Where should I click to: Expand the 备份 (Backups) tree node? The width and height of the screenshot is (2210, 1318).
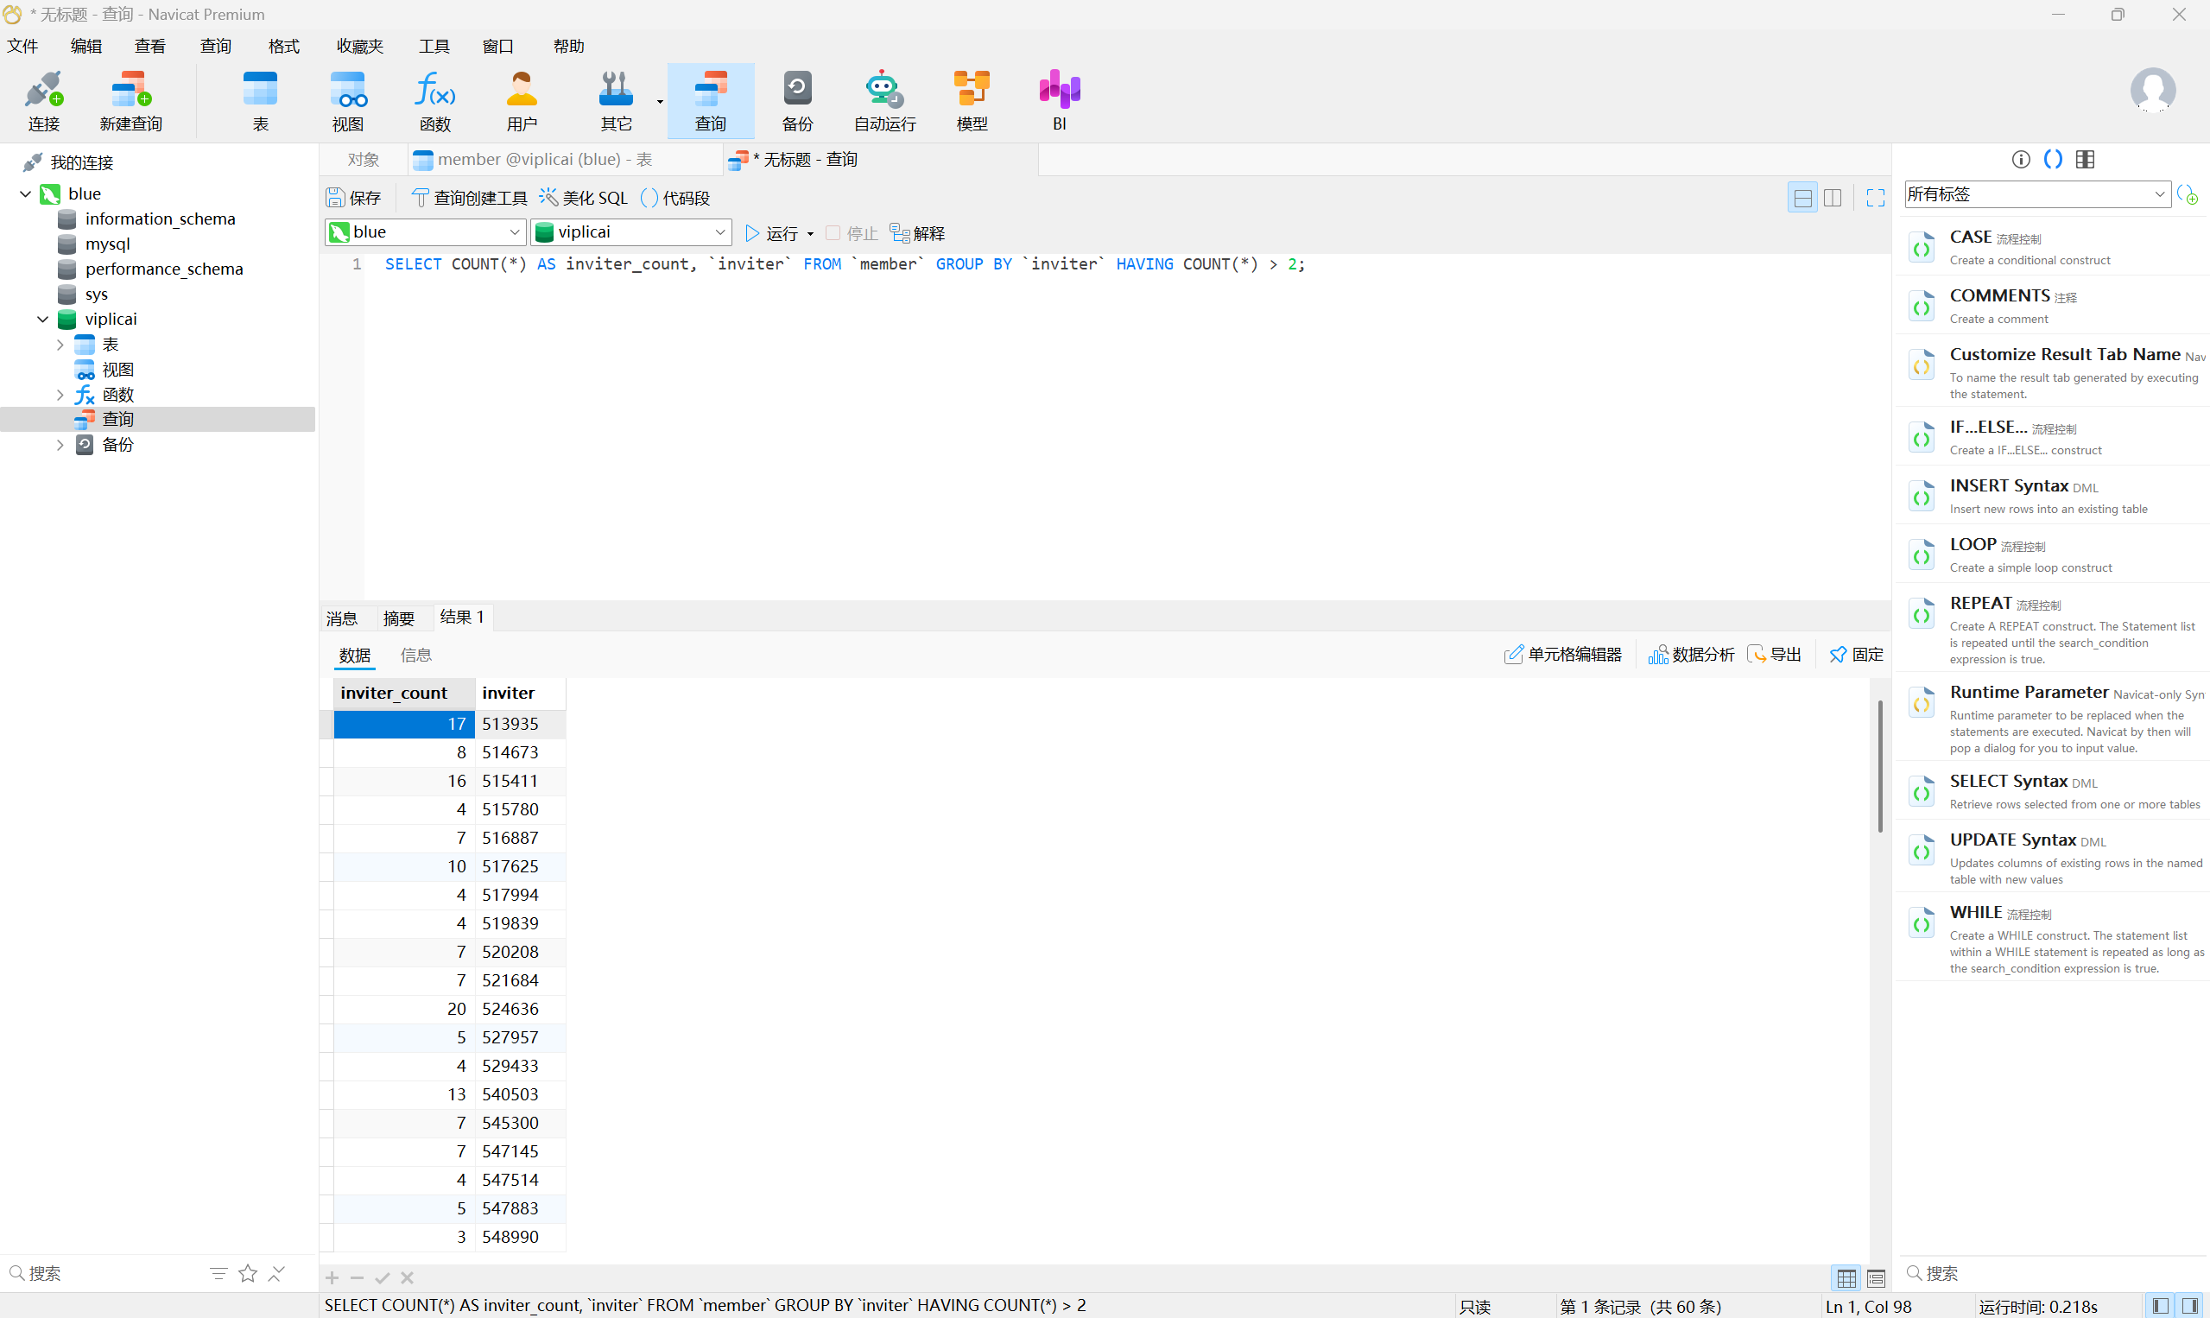click(60, 445)
